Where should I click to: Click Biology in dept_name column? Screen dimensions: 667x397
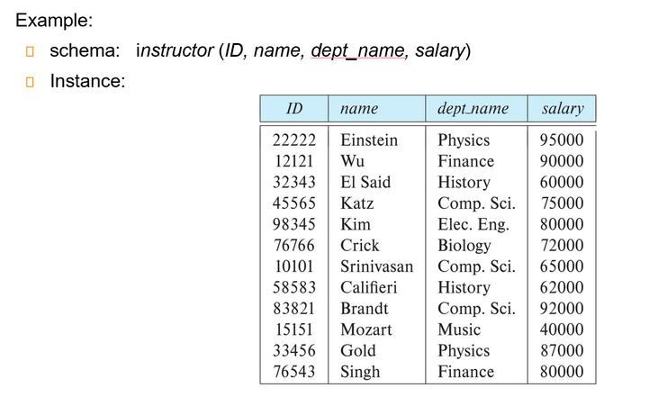point(464,246)
